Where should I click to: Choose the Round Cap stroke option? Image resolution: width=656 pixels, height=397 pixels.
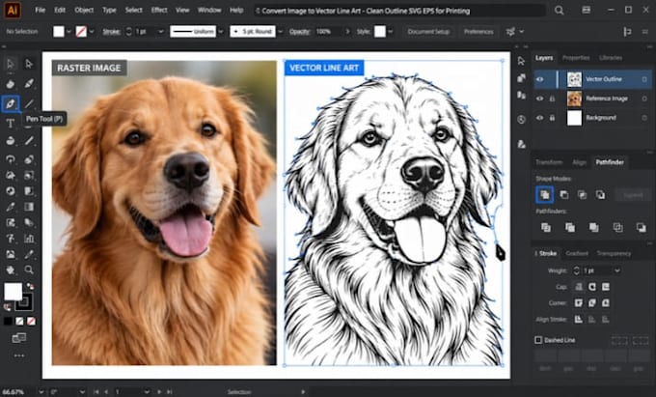pos(592,287)
